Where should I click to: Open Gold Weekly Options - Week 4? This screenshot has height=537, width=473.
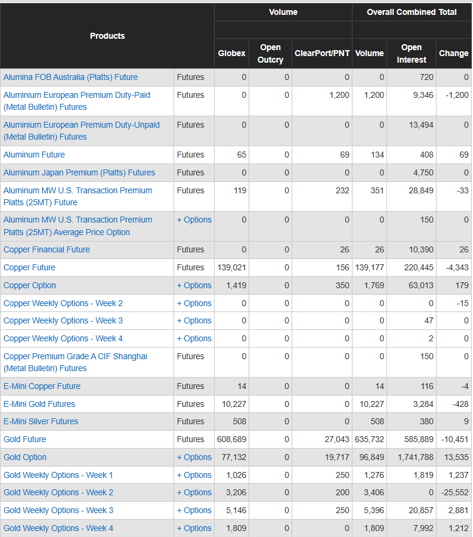pos(58,528)
